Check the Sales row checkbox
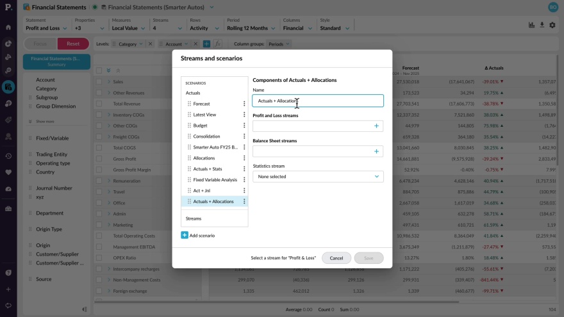Image resolution: width=564 pixels, height=317 pixels. tap(99, 81)
